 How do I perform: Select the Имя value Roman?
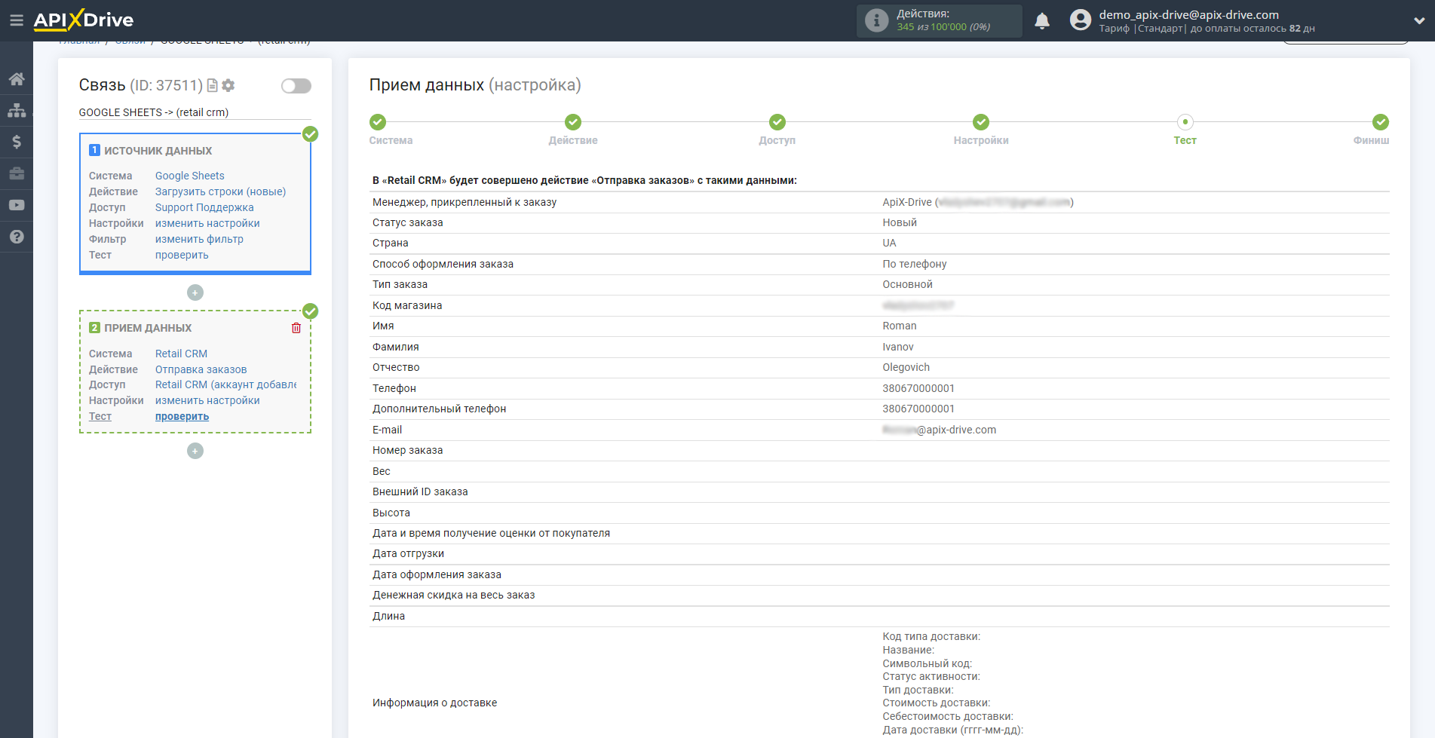(900, 326)
